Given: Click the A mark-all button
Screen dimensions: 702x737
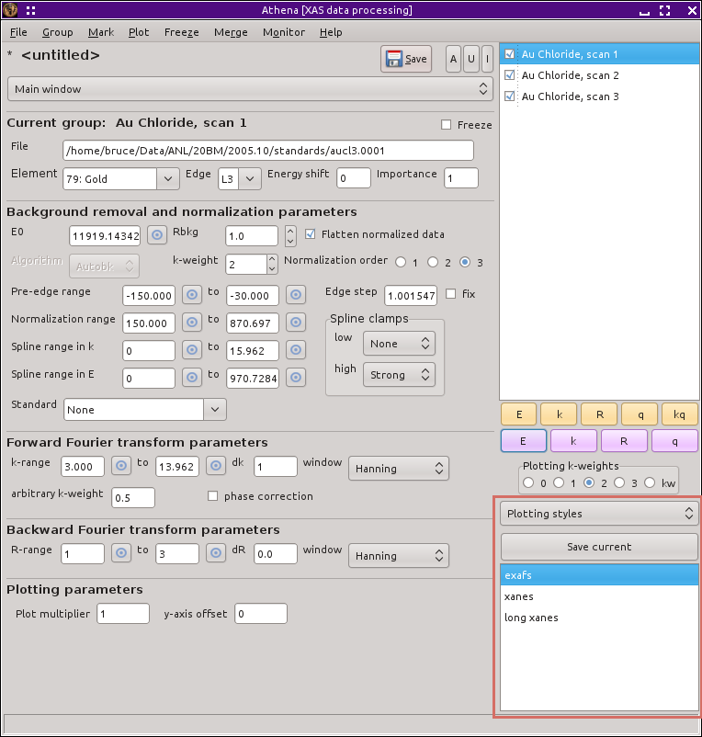Looking at the screenshot, I should 453,59.
